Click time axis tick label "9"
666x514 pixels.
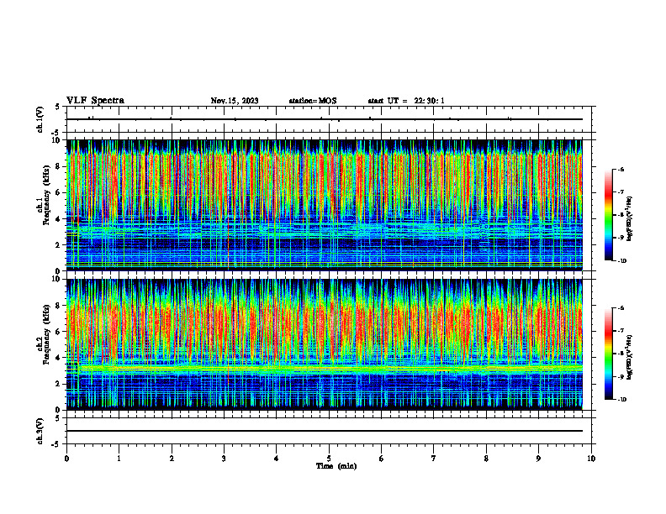(538, 459)
